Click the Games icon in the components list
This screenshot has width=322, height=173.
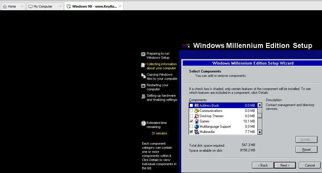pyautogui.click(x=196, y=121)
